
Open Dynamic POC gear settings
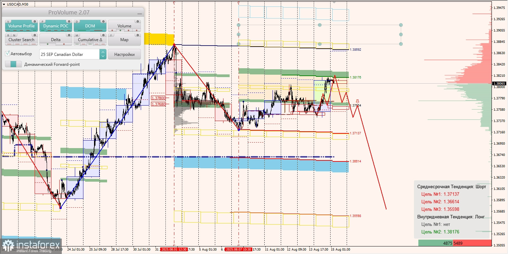(69, 21)
